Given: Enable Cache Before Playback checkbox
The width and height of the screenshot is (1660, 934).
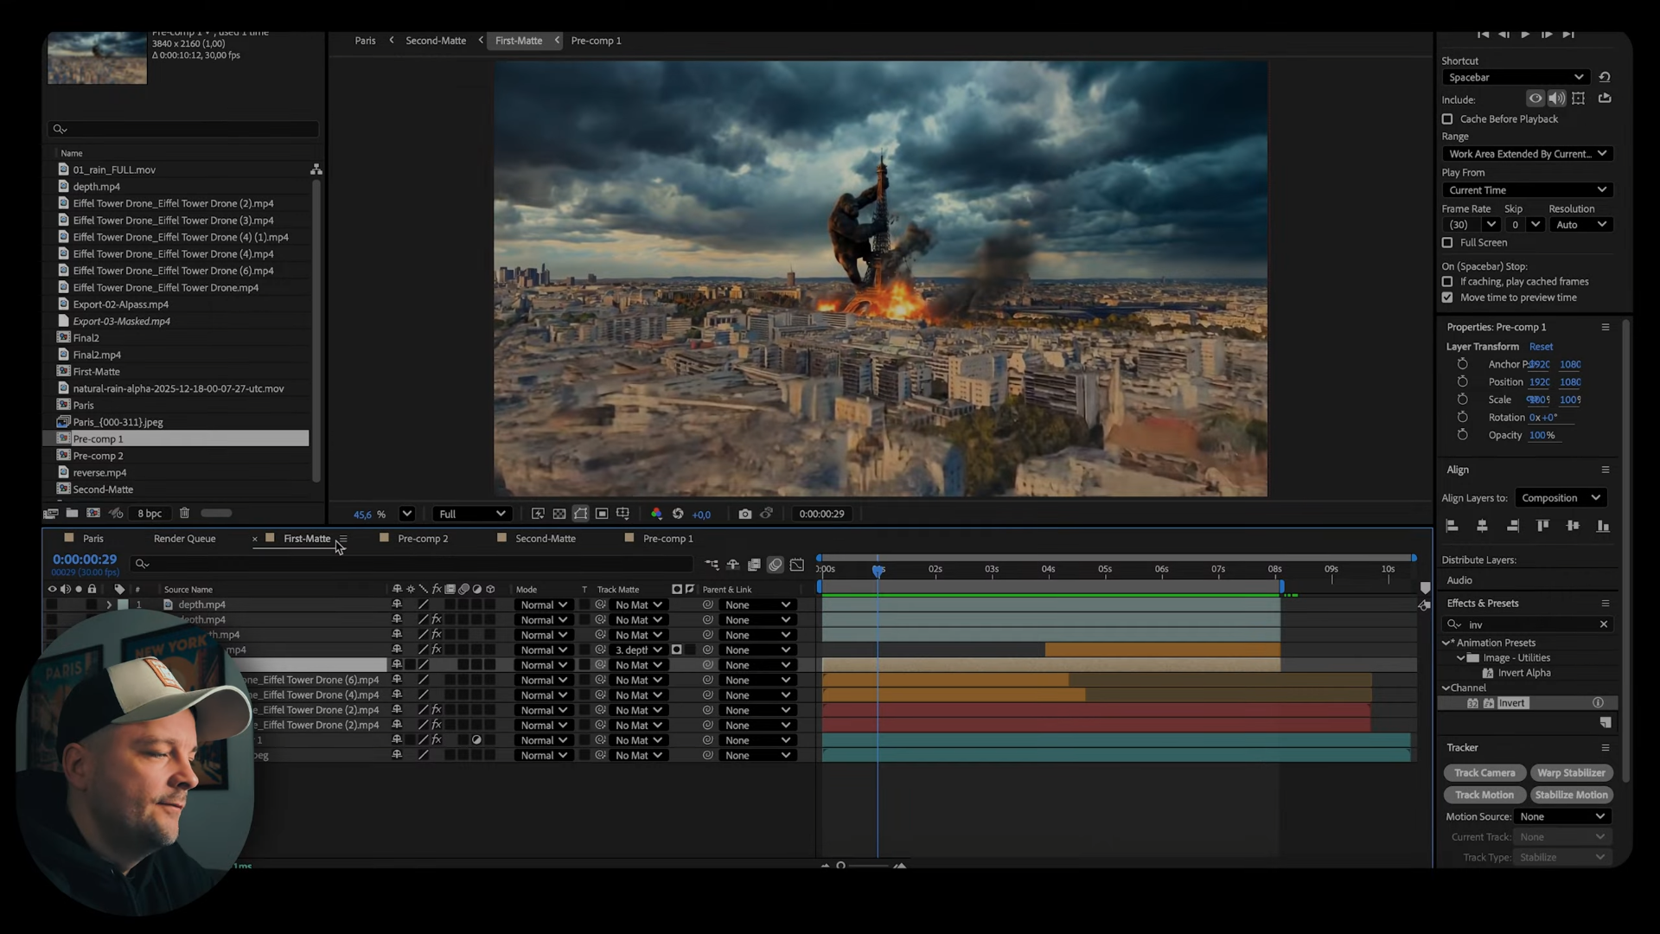Looking at the screenshot, I should pyautogui.click(x=1447, y=119).
